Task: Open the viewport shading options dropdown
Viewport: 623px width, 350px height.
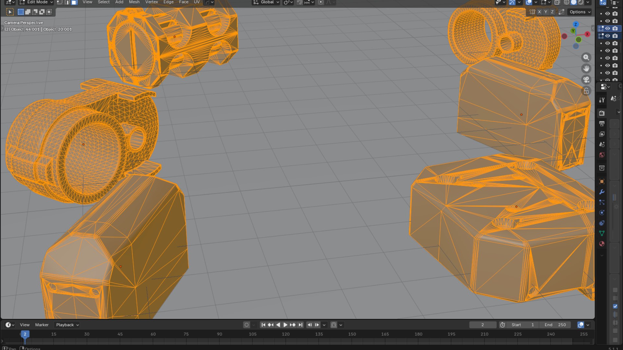Action: (x=588, y=2)
